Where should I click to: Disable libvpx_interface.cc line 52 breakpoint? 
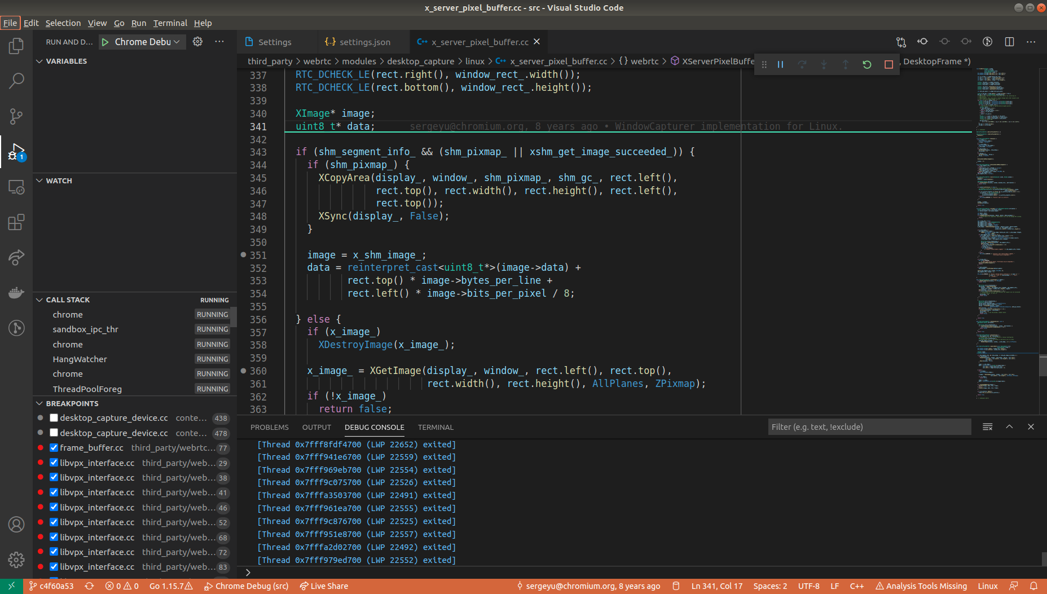(x=54, y=522)
